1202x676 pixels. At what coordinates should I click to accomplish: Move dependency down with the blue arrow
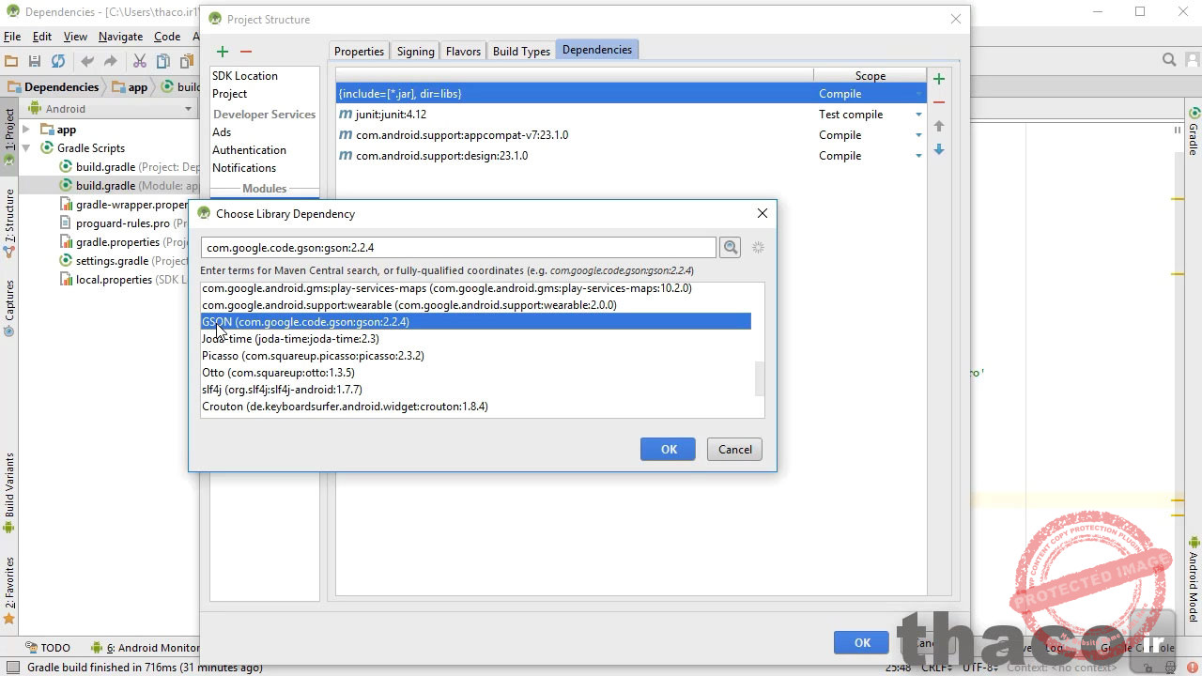tap(937, 148)
